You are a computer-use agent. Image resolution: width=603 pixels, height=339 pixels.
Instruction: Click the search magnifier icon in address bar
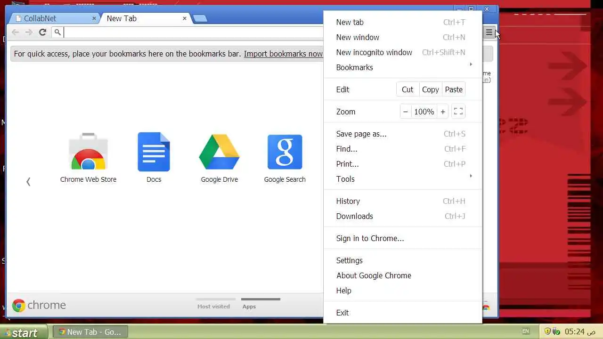(x=57, y=32)
